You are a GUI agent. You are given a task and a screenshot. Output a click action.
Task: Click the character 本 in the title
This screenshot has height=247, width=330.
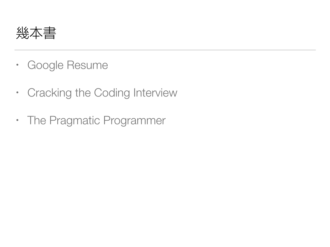(x=36, y=33)
